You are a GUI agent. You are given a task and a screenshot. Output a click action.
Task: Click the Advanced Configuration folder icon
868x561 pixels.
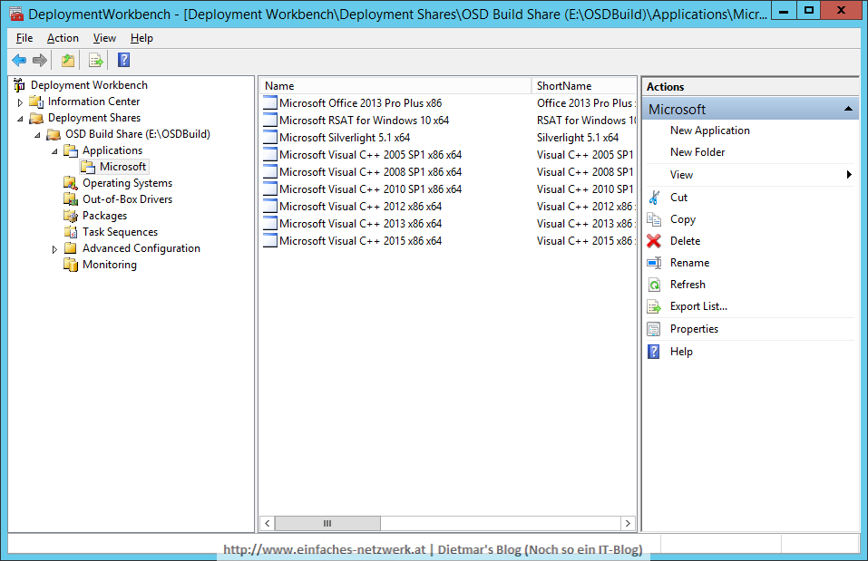71,247
